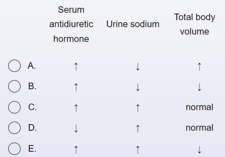Image resolution: width=225 pixels, height=157 pixels.
Task: Click the 'C.' answer label
Action: 32,107
